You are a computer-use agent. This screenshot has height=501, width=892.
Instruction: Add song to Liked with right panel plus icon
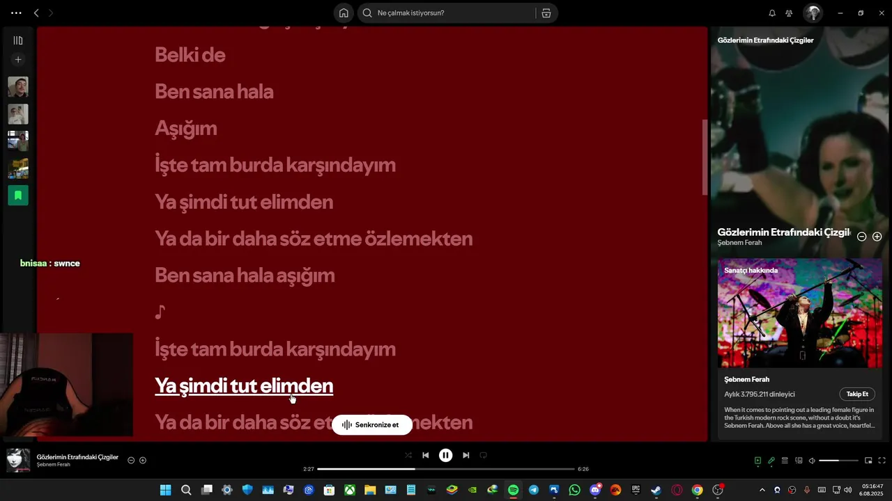tap(877, 237)
